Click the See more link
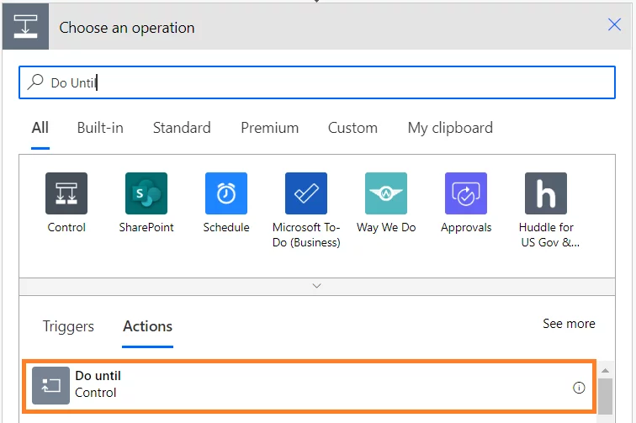 click(x=569, y=324)
